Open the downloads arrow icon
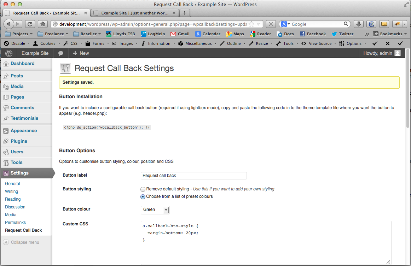 click(x=359, y=24)
